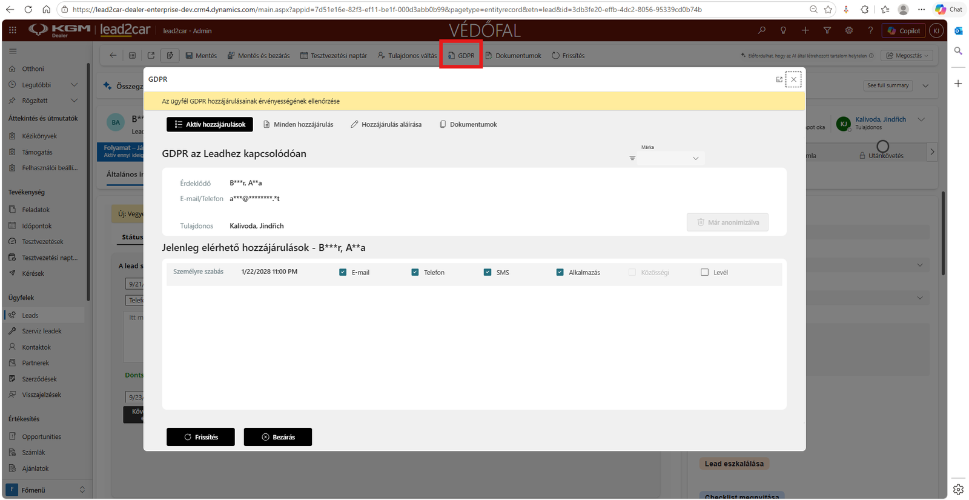Open the Hozzájárulás aláírása tab
Viewport: 969px width, 500px height.
click(386, 124)
